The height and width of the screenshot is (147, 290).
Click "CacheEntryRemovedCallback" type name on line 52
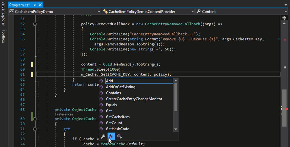point(172,24)
